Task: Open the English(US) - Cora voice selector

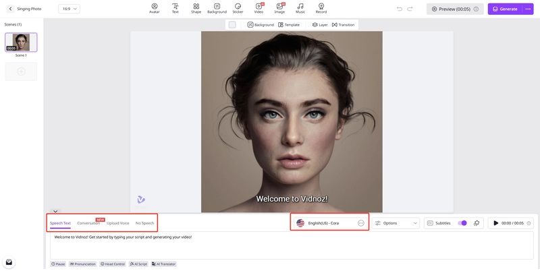Action: (x=329, y=223)
